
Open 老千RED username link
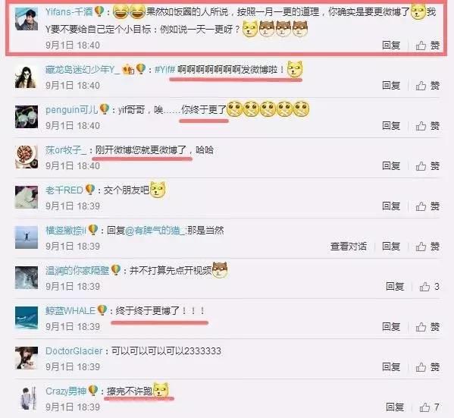click(64, 190)
